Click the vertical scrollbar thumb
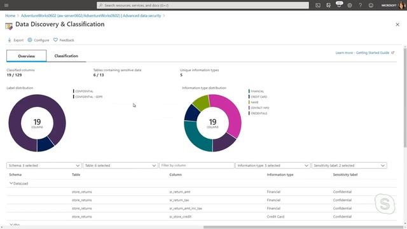407x229 pixels. (x=405, y=97)
